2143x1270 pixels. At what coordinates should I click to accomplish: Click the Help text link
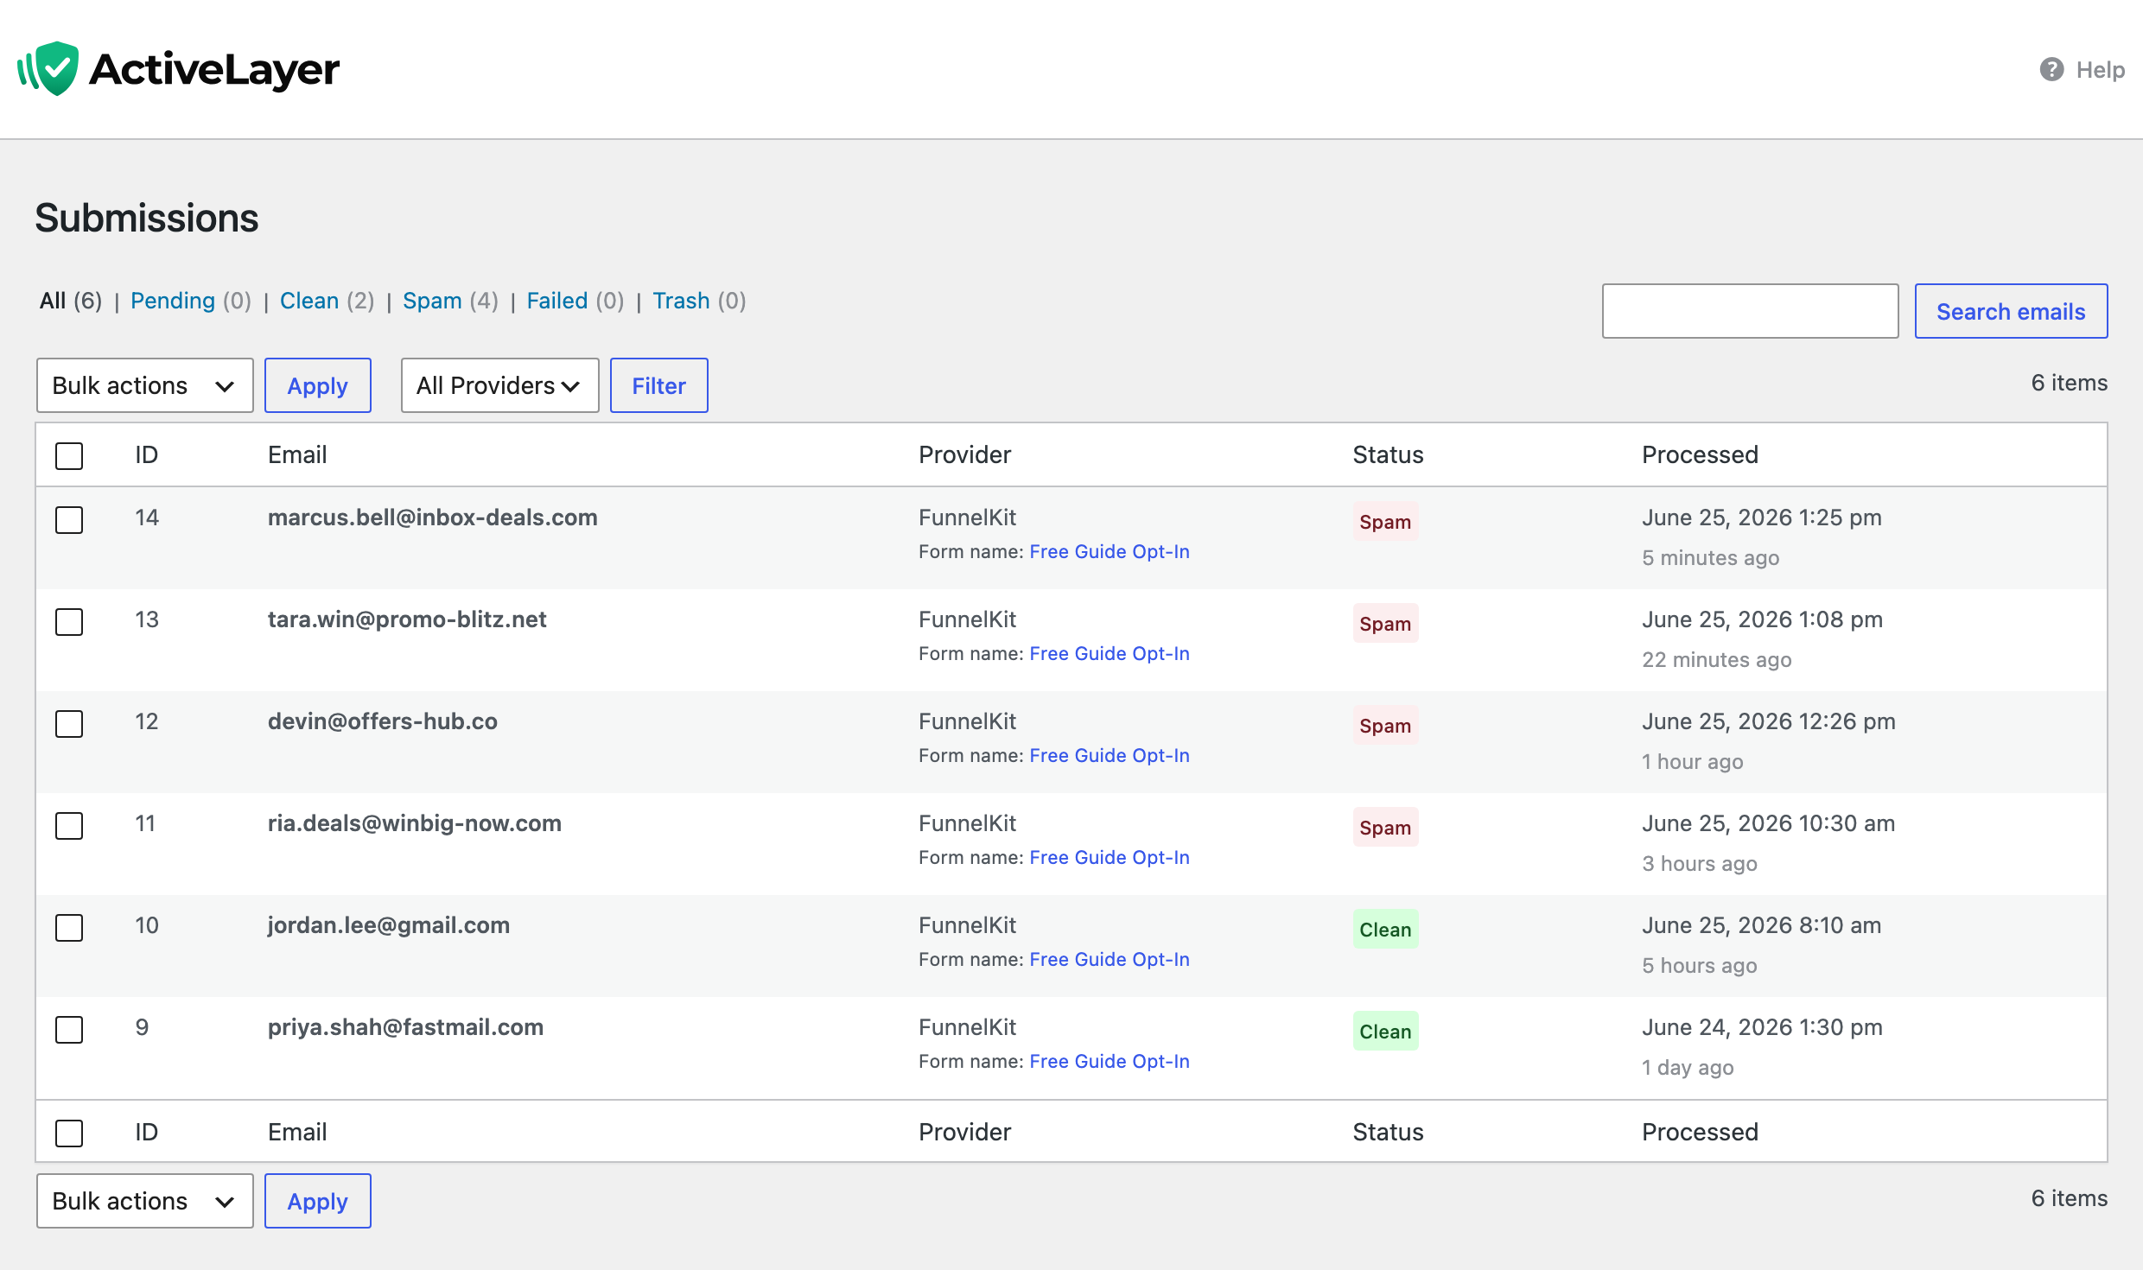tap(2101, 70)
